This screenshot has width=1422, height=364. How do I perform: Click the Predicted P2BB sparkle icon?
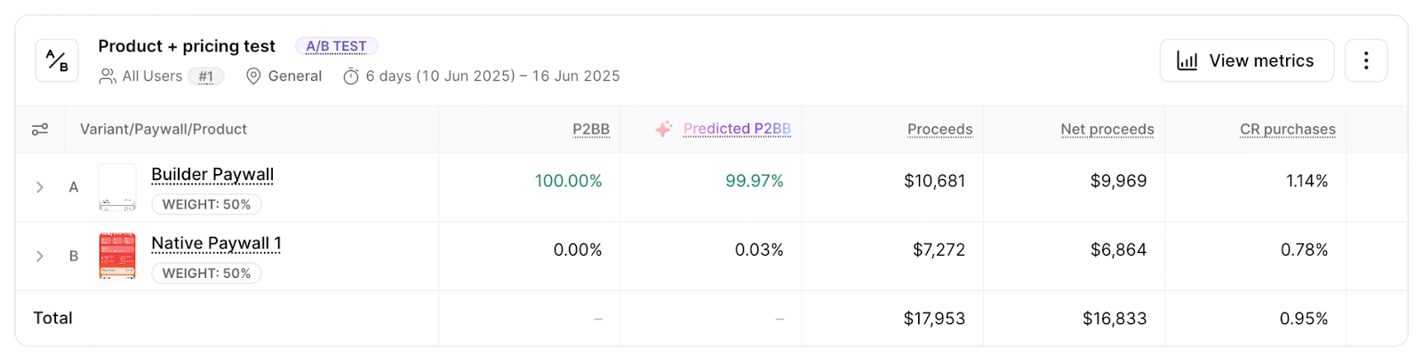pyautogui.click(x=664, y=130)
